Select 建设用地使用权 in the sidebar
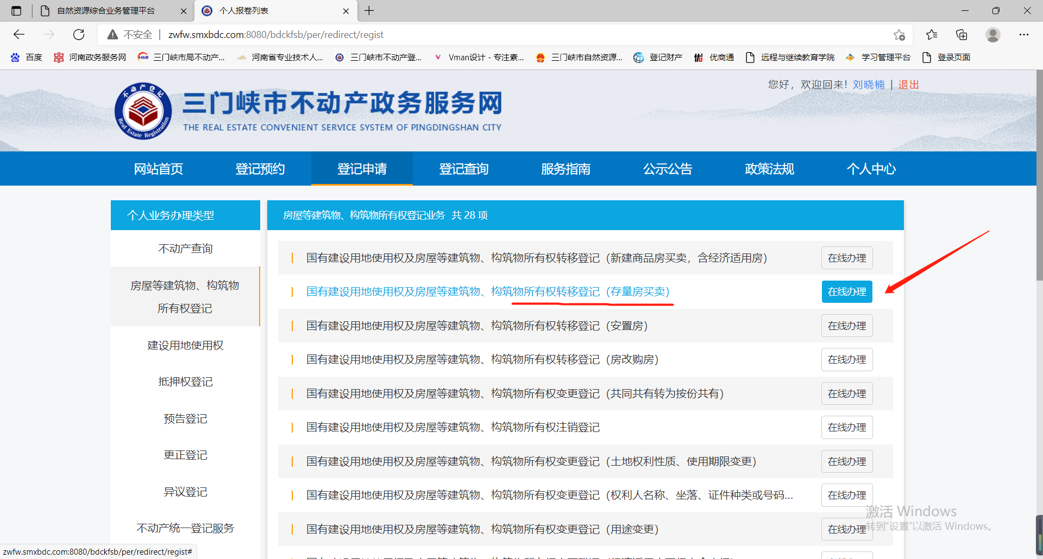1043x559 pixels. coord(185,345)
